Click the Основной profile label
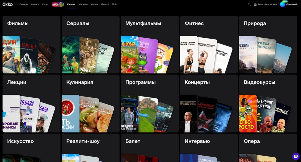The height and width of the screenshot is (162, 301). point(291,4)
